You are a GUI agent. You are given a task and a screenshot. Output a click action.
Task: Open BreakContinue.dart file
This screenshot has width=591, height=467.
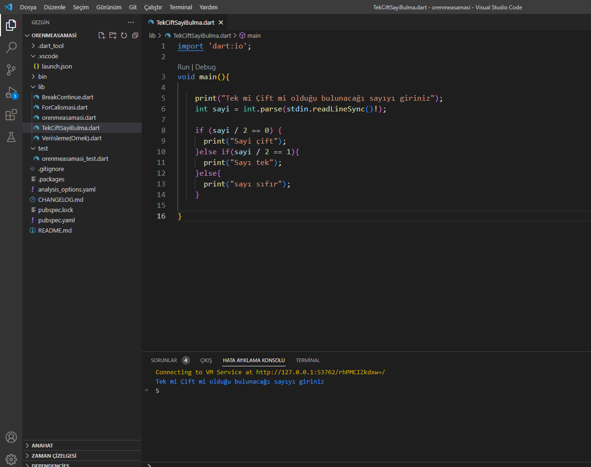point(68,97)
